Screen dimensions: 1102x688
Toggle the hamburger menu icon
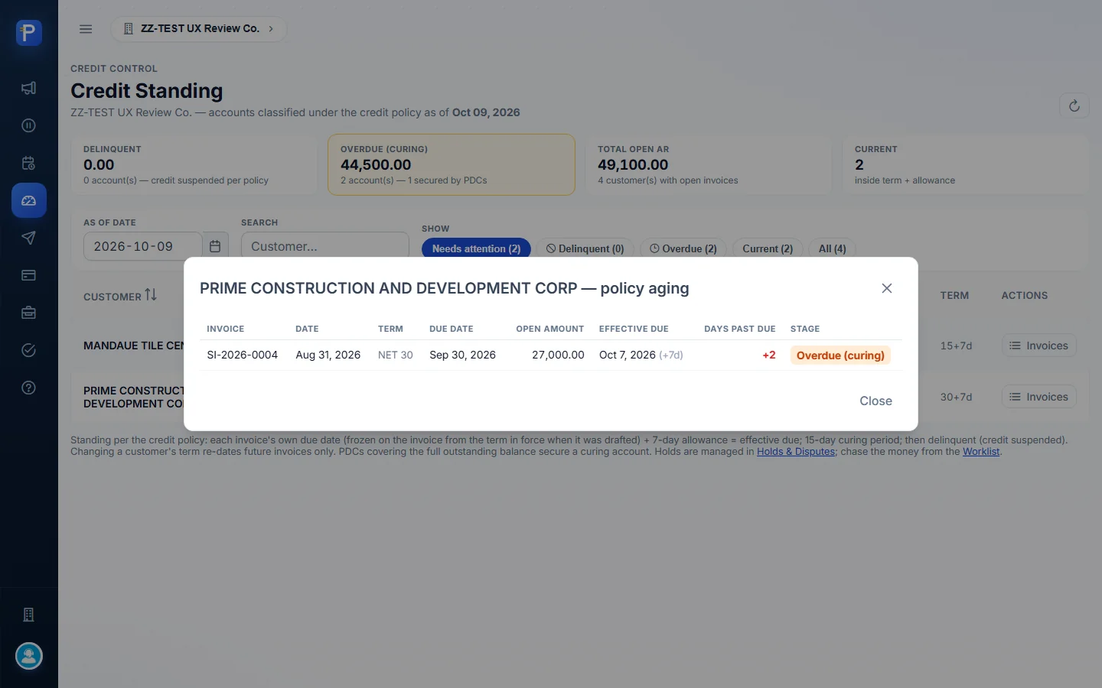86,29
